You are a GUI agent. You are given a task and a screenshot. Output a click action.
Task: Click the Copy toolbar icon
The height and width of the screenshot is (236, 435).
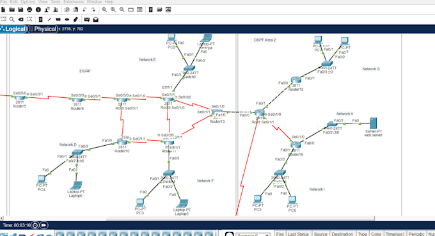click(x=67, y=10)
